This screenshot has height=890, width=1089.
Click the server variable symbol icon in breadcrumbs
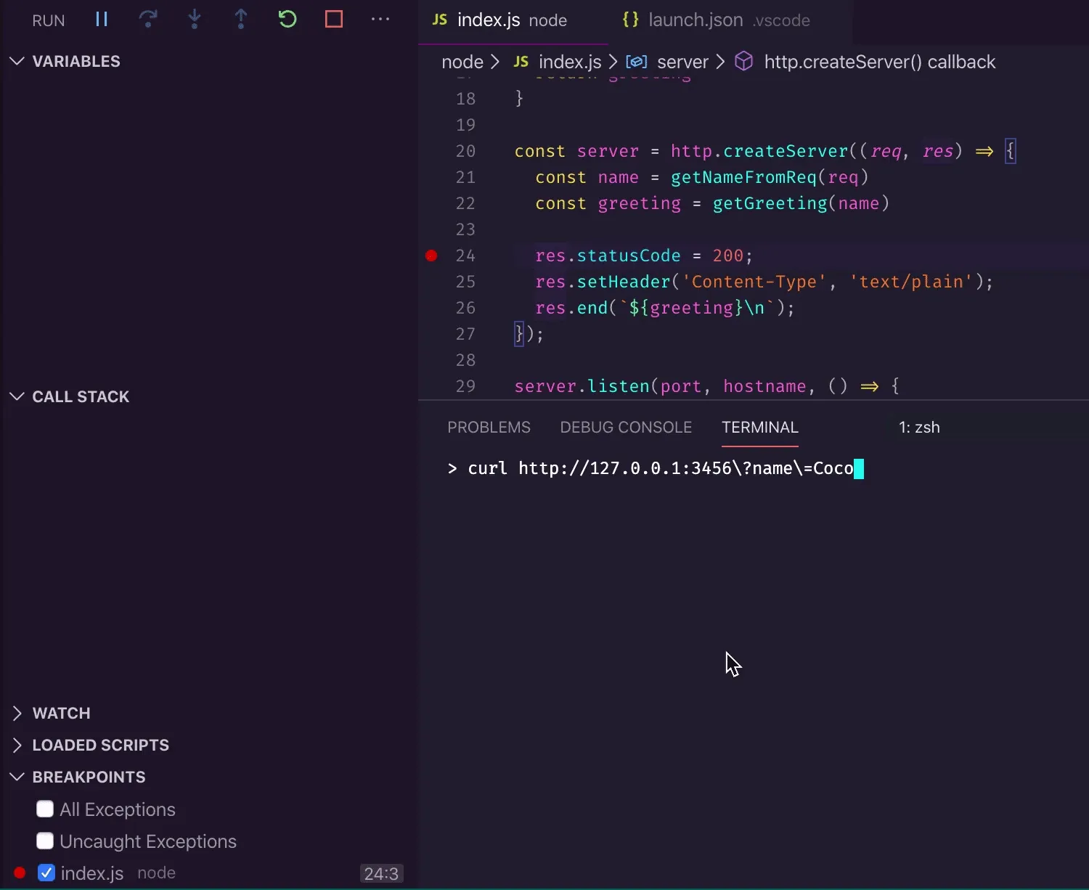coord(637,62)
